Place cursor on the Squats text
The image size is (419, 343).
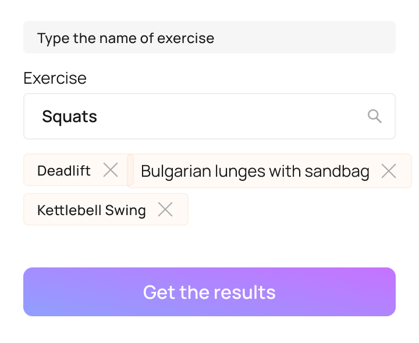click(69, 117)
